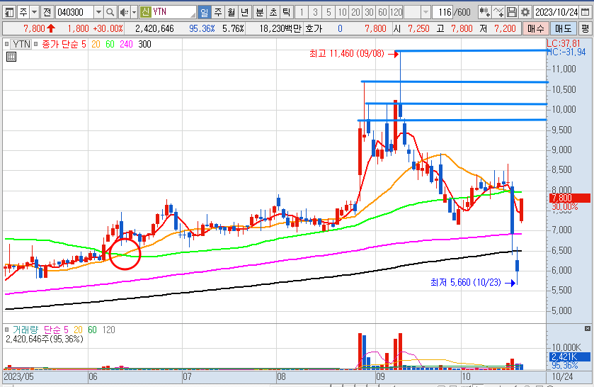Click the 2,420,646주(95.36%) volume text
Viewport: 594px width, 387px height.
tap(45, 339)
